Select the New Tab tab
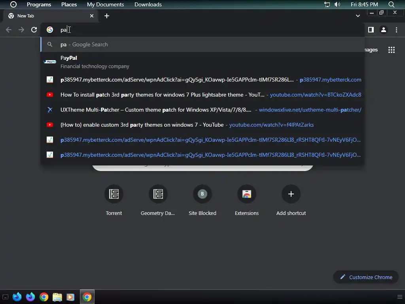The image size is (405, 304). (x=51, y=16)
